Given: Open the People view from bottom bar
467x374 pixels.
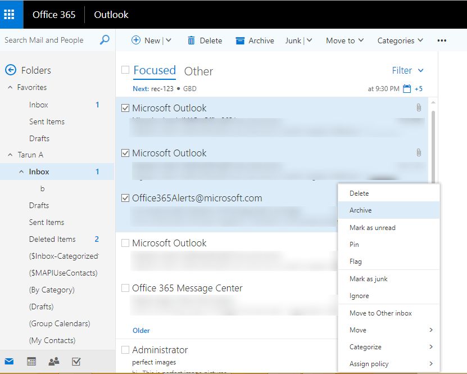Looking at the screenshot, I should click(x=54, y=362).
